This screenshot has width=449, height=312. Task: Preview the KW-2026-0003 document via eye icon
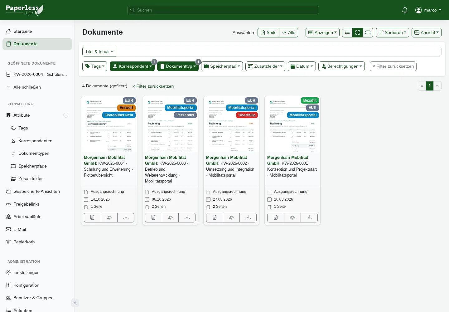(x=170, y=217)
